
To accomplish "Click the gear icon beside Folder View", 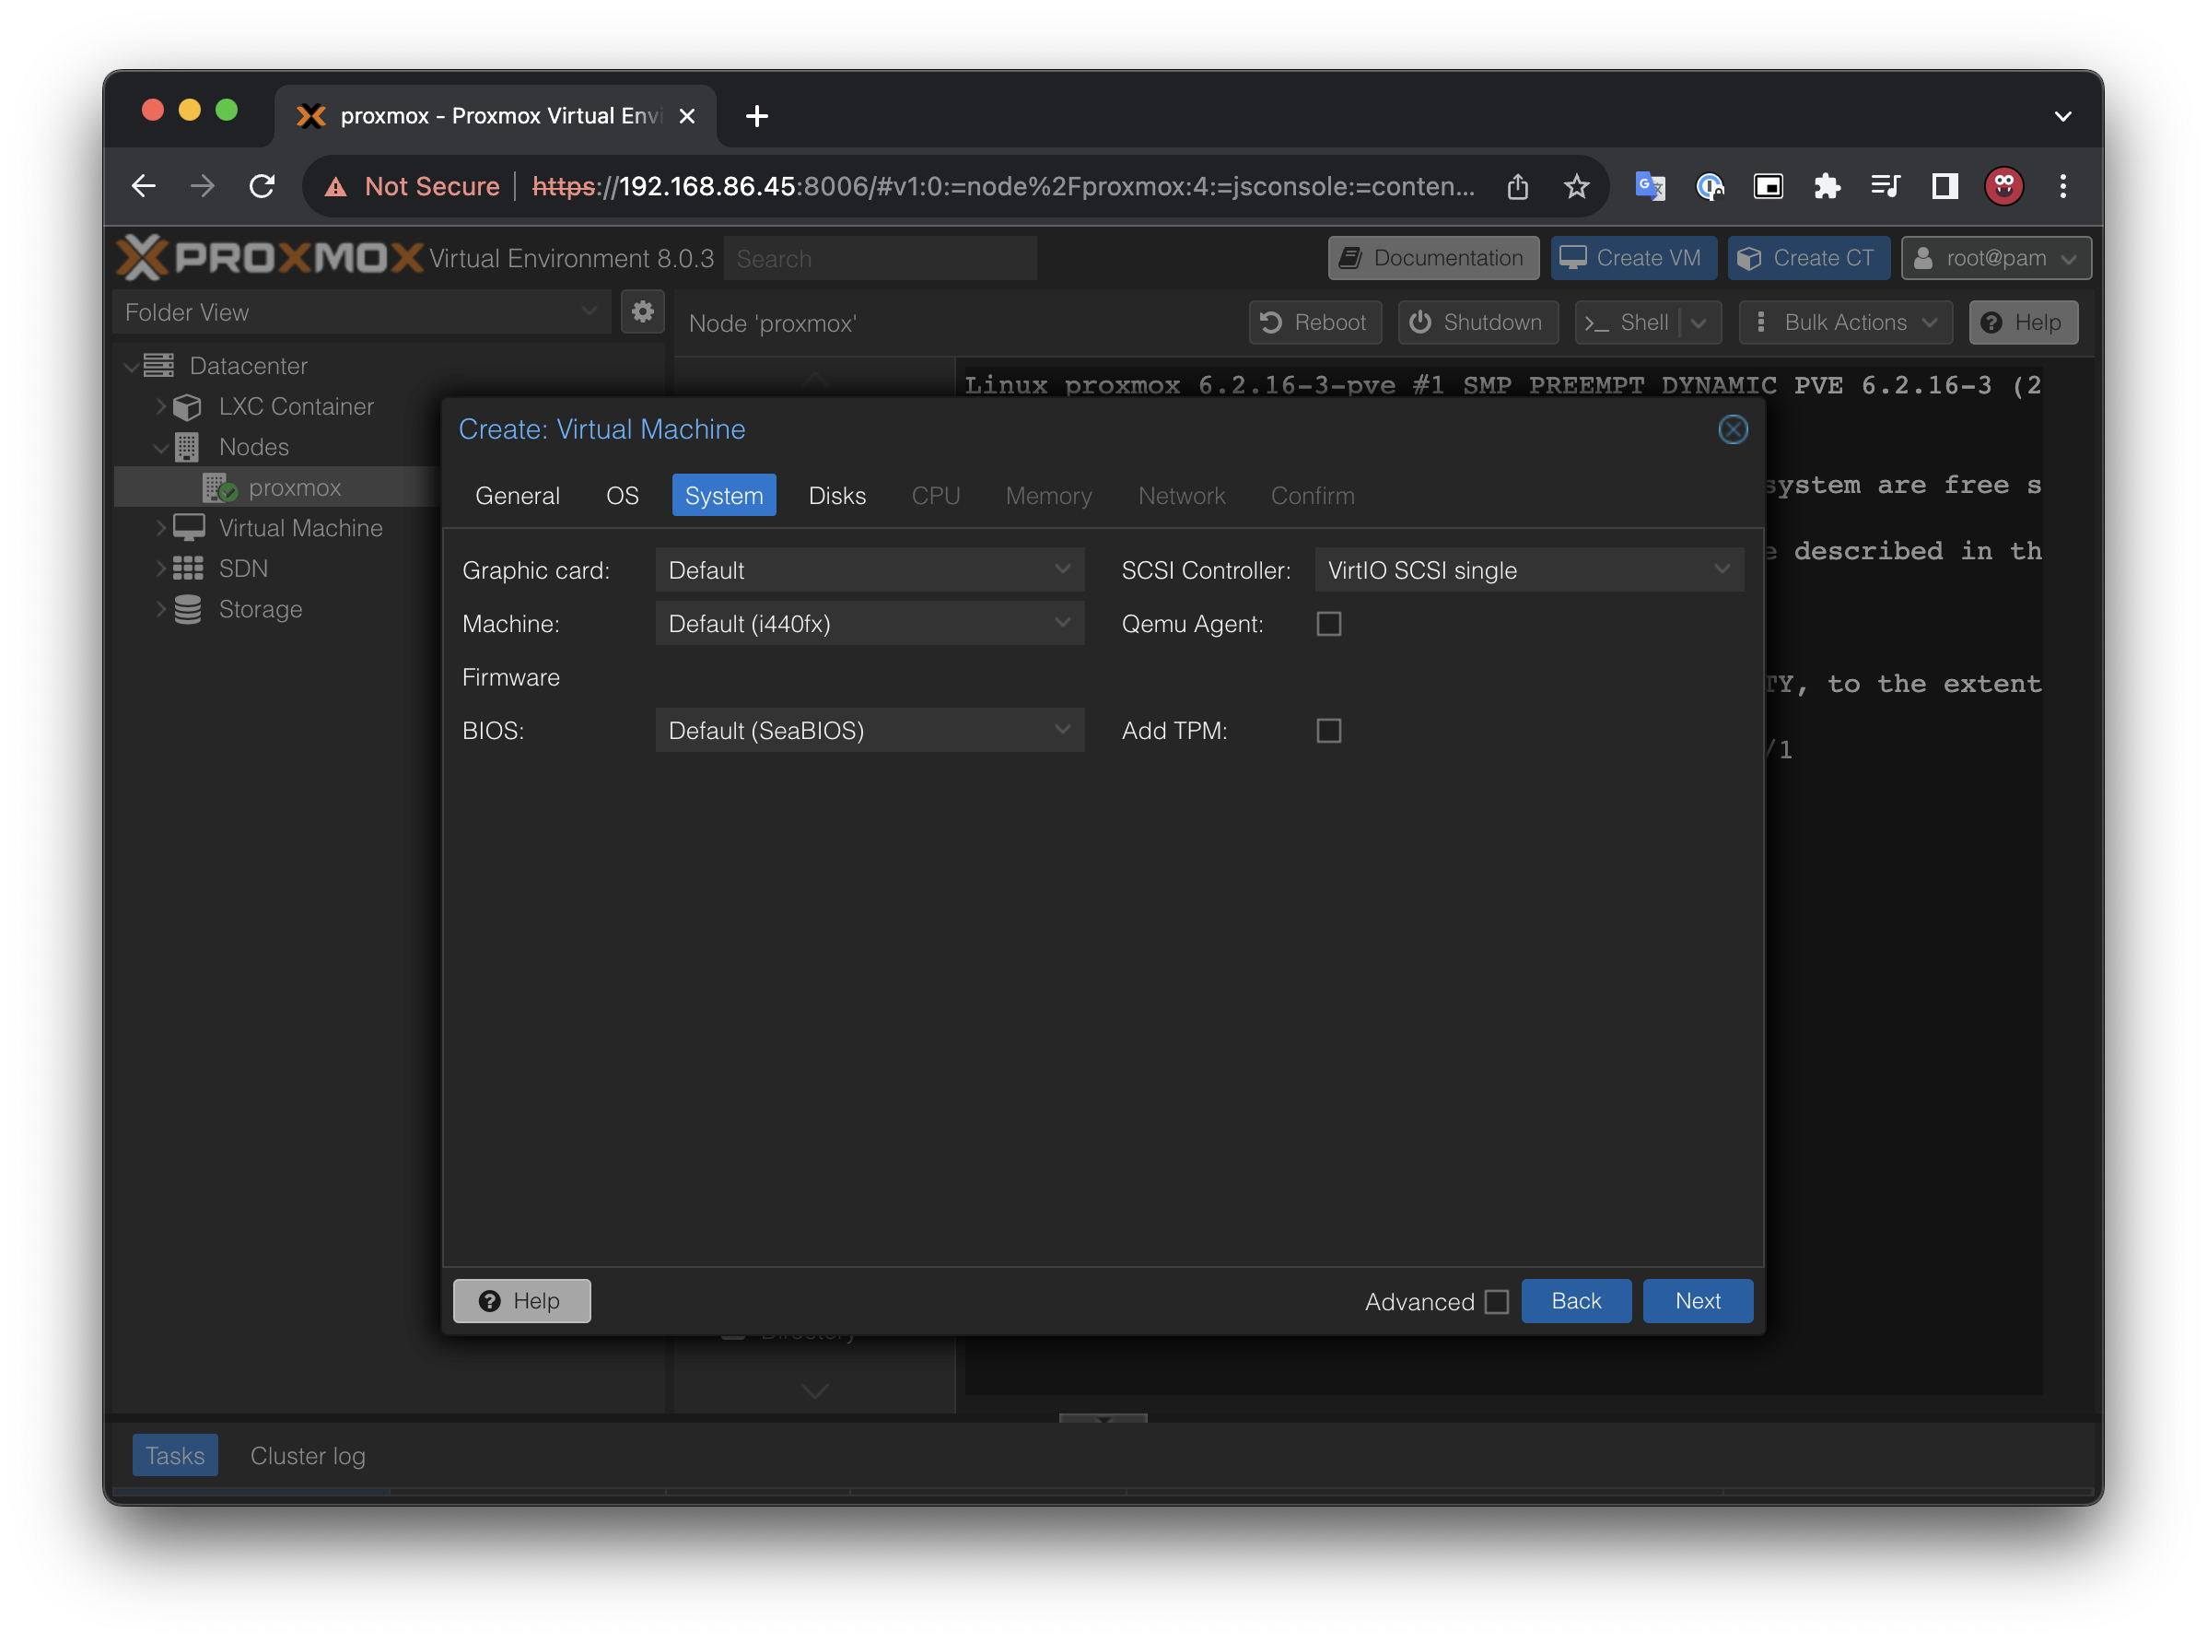I will point(643,311).
